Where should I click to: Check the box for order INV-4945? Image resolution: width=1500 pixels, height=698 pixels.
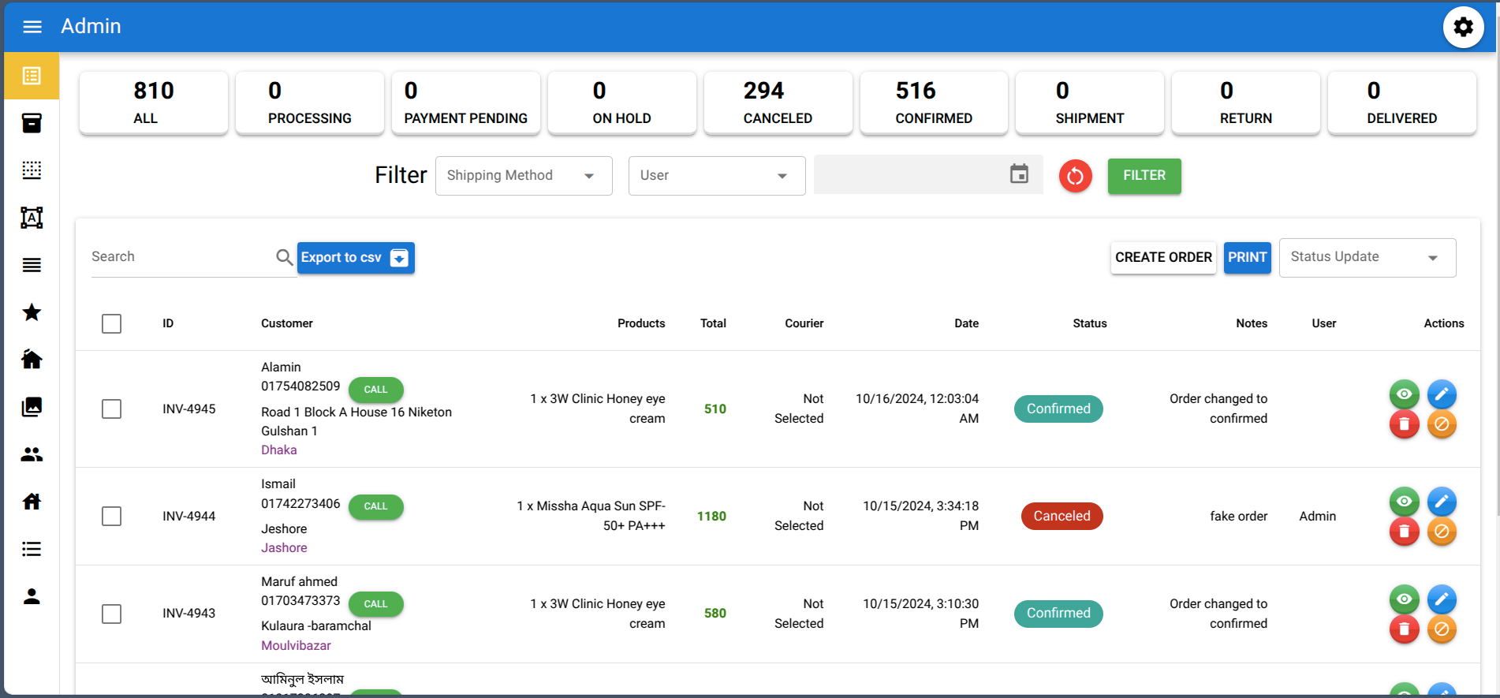pos(112,409)
